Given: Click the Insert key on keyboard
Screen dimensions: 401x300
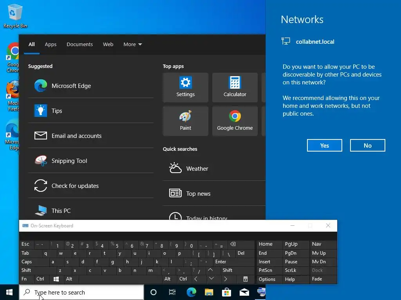Looking at the screenshot, I should coord(269,262).
